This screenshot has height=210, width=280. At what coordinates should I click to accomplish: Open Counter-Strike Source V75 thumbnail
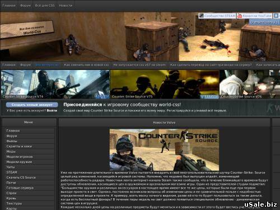tap(165, 85)
